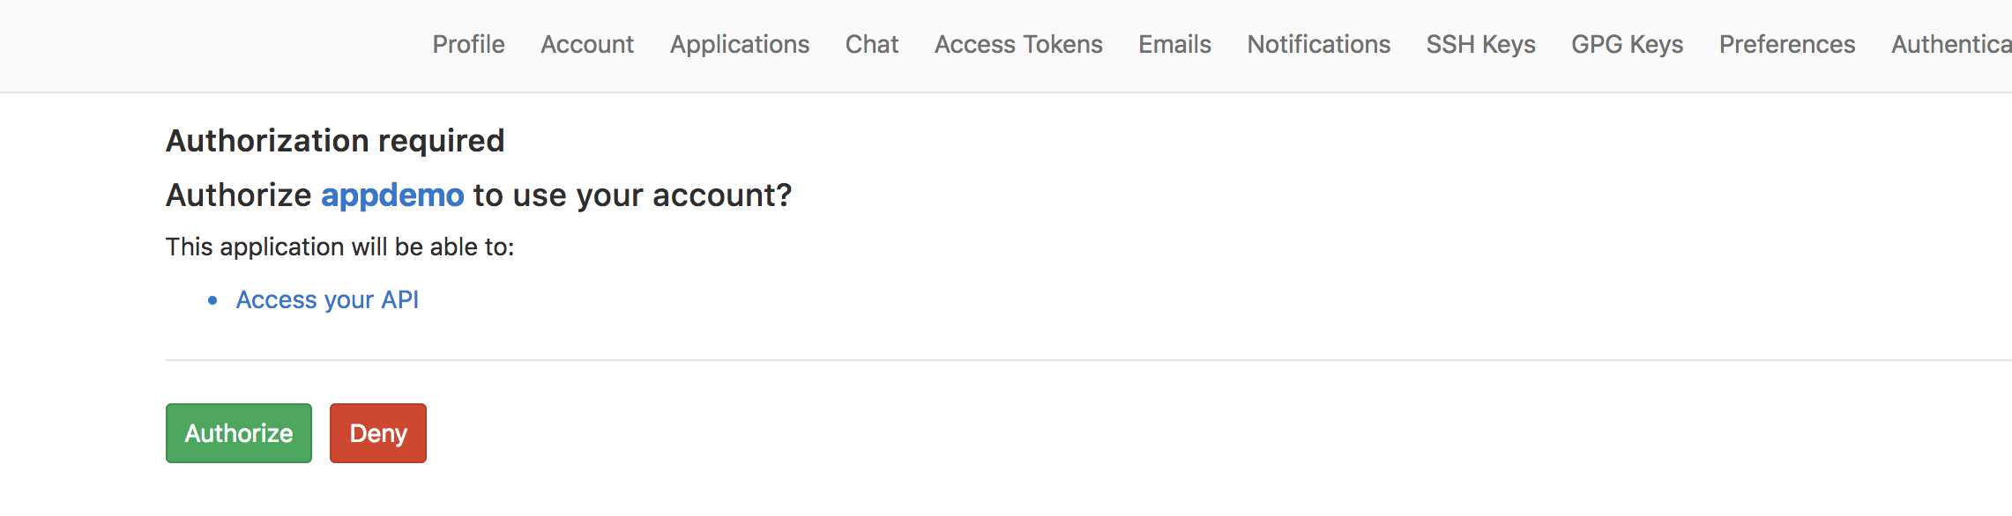Image resolution: width=2012 pixels, height=516 pixels.
Task: Click the green Authorize button
Action: coord(239,433)
